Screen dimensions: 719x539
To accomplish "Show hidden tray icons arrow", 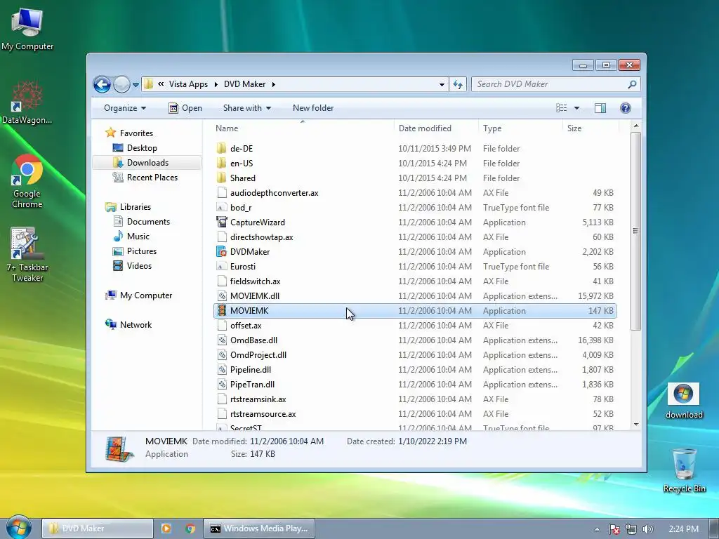I will 597,529.
